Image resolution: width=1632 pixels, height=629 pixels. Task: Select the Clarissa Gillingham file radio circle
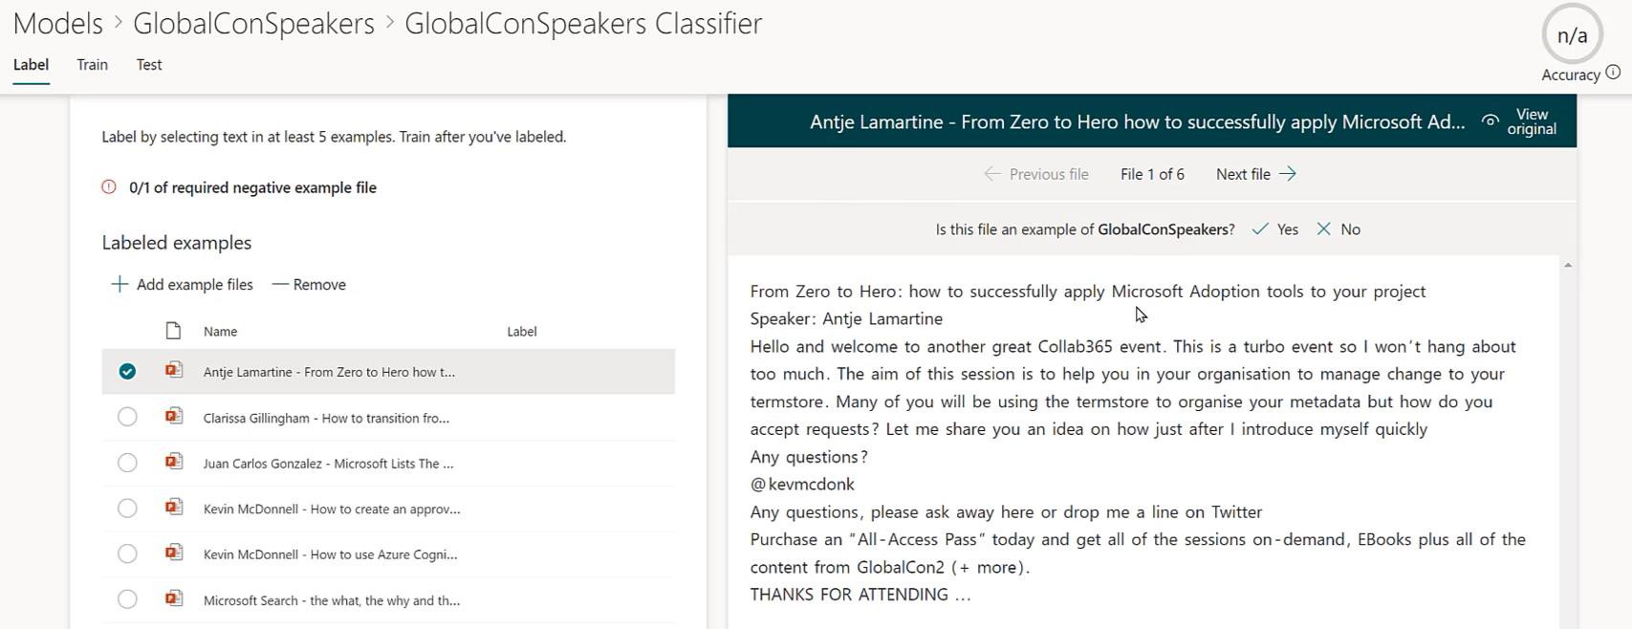point(127,417)
